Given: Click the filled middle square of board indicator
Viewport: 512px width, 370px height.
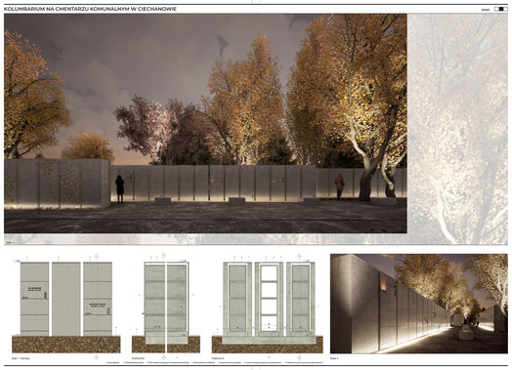Looking at the screenshot, I should [x=501, y=9].
